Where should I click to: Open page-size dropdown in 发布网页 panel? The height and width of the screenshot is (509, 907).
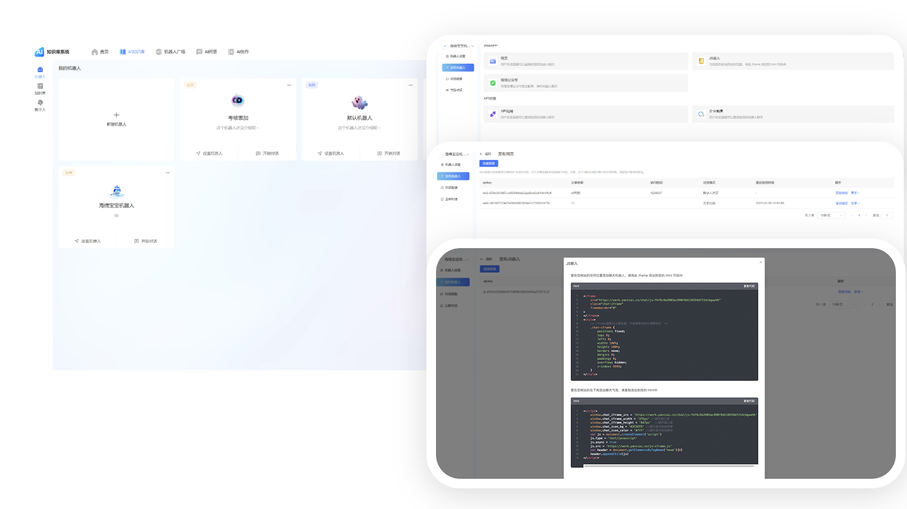click(831, 215)
